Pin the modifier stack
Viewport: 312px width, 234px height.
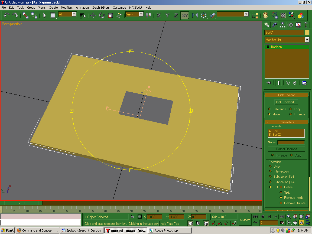269,83
